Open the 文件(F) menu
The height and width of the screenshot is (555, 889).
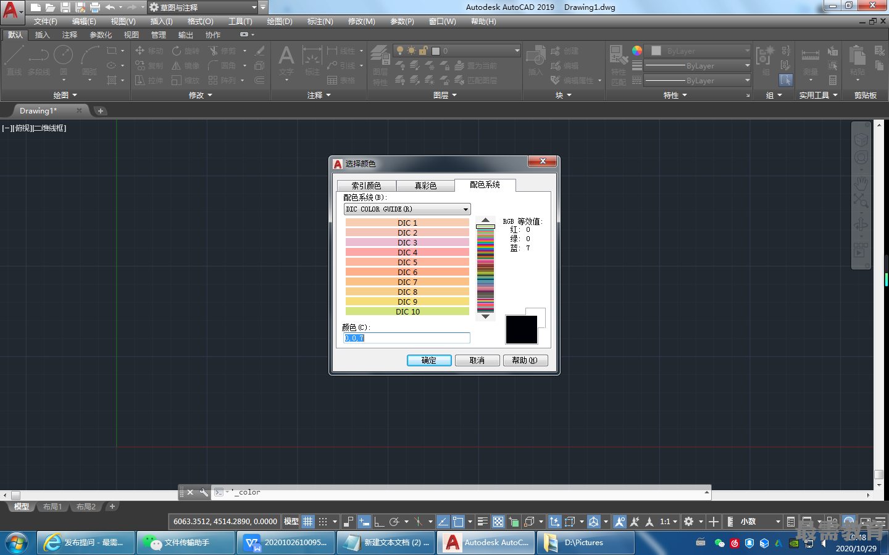(x=46, y=22)
